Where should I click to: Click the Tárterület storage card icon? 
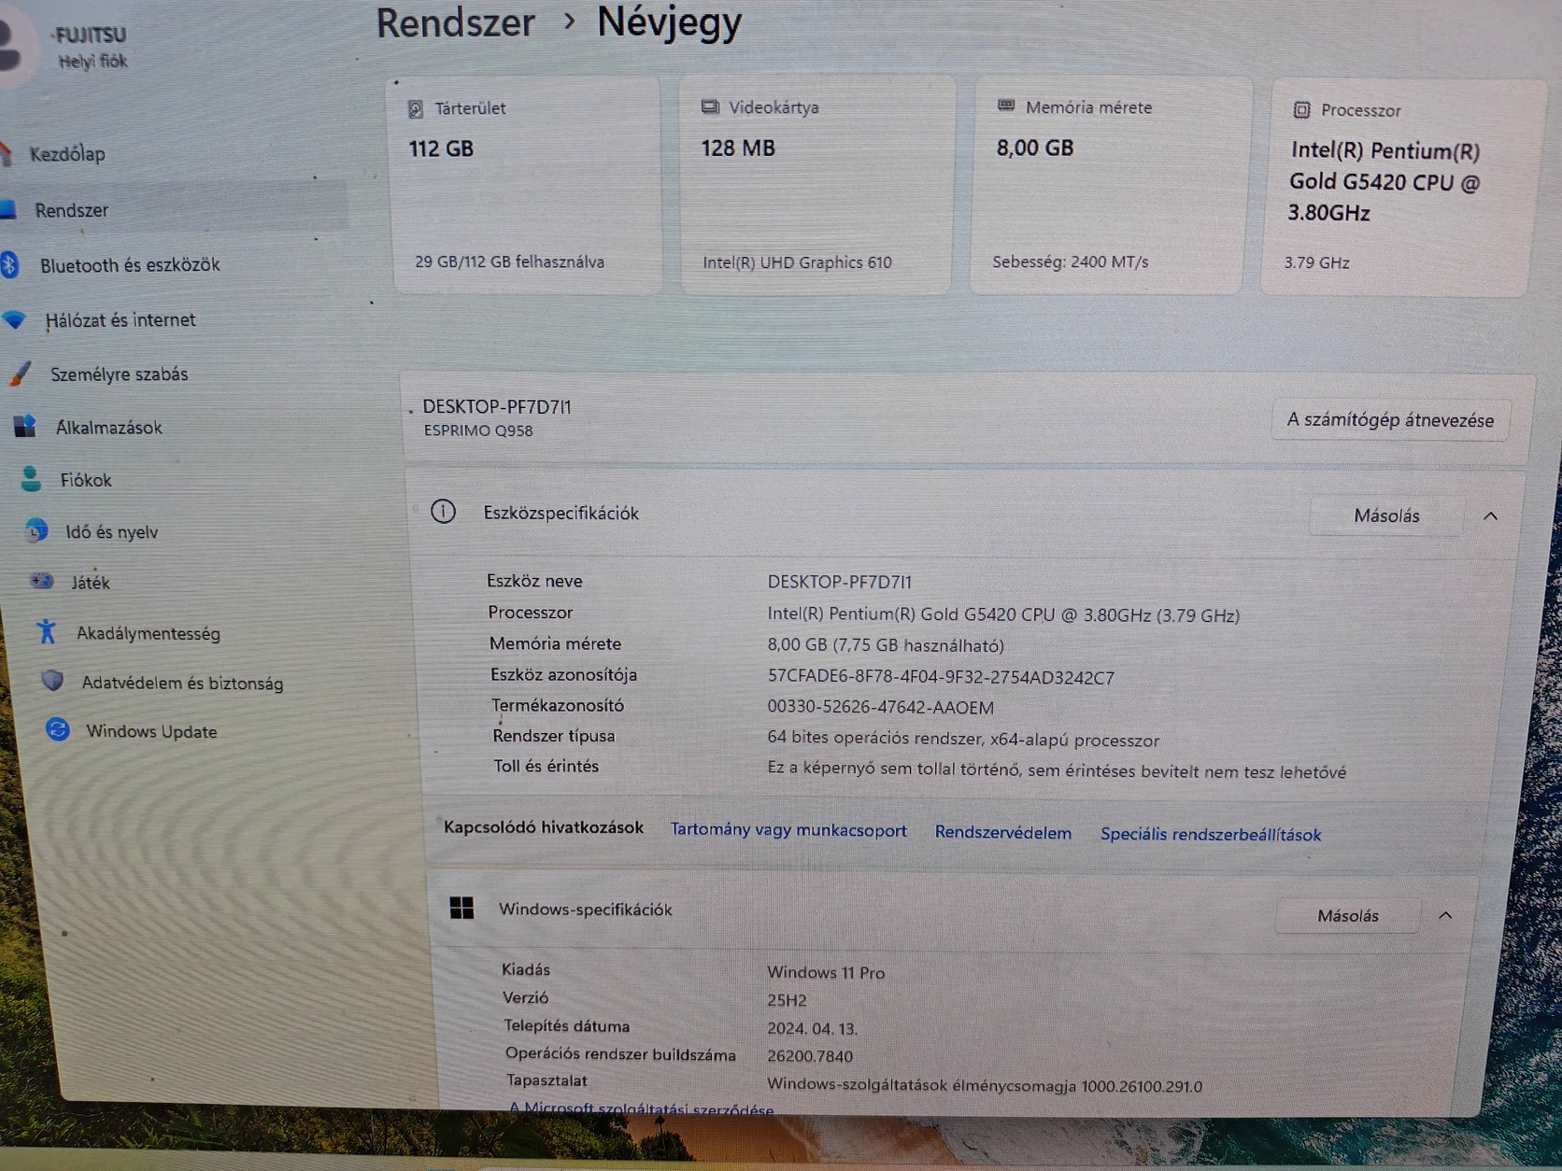tap(416, 109)
